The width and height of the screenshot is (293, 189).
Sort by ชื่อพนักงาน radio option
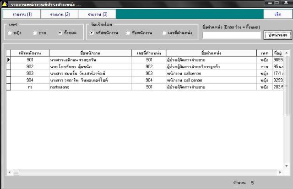(x=129, y=33)
